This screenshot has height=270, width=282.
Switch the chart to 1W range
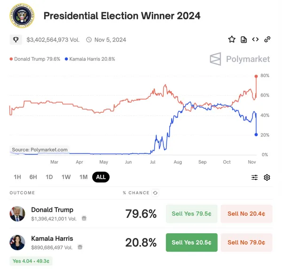pos(66,177)
